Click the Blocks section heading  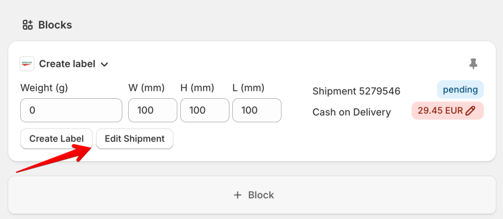pos(55,25)
